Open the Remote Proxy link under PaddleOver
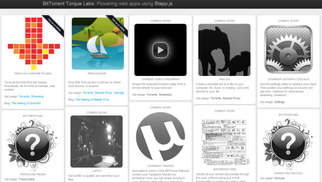 (104, 93)
